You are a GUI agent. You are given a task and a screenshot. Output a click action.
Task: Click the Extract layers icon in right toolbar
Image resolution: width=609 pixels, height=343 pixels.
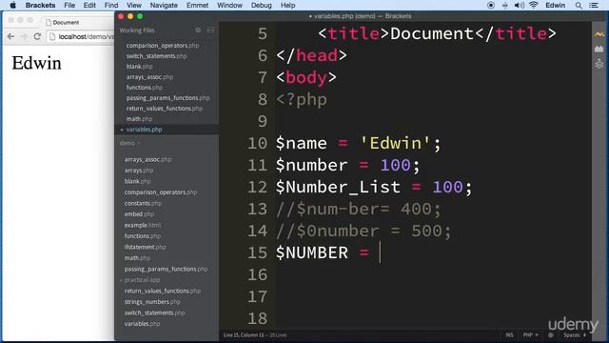[x=599, y=64]
